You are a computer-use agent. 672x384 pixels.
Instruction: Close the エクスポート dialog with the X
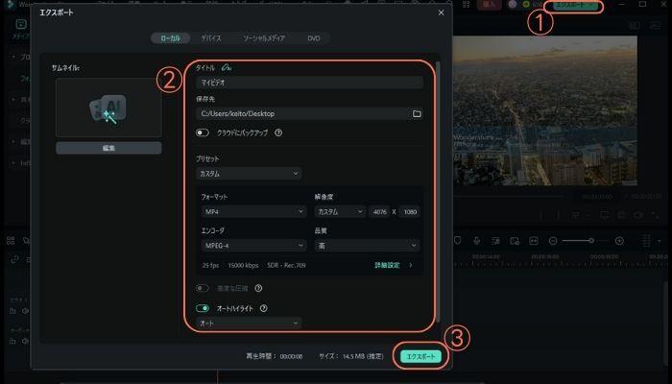point(441,12)
